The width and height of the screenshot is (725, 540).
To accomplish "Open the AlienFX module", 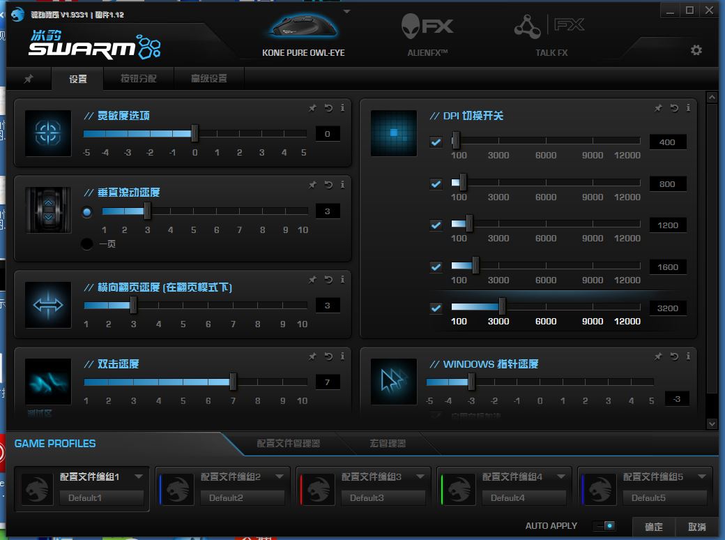I will (427, 35).
